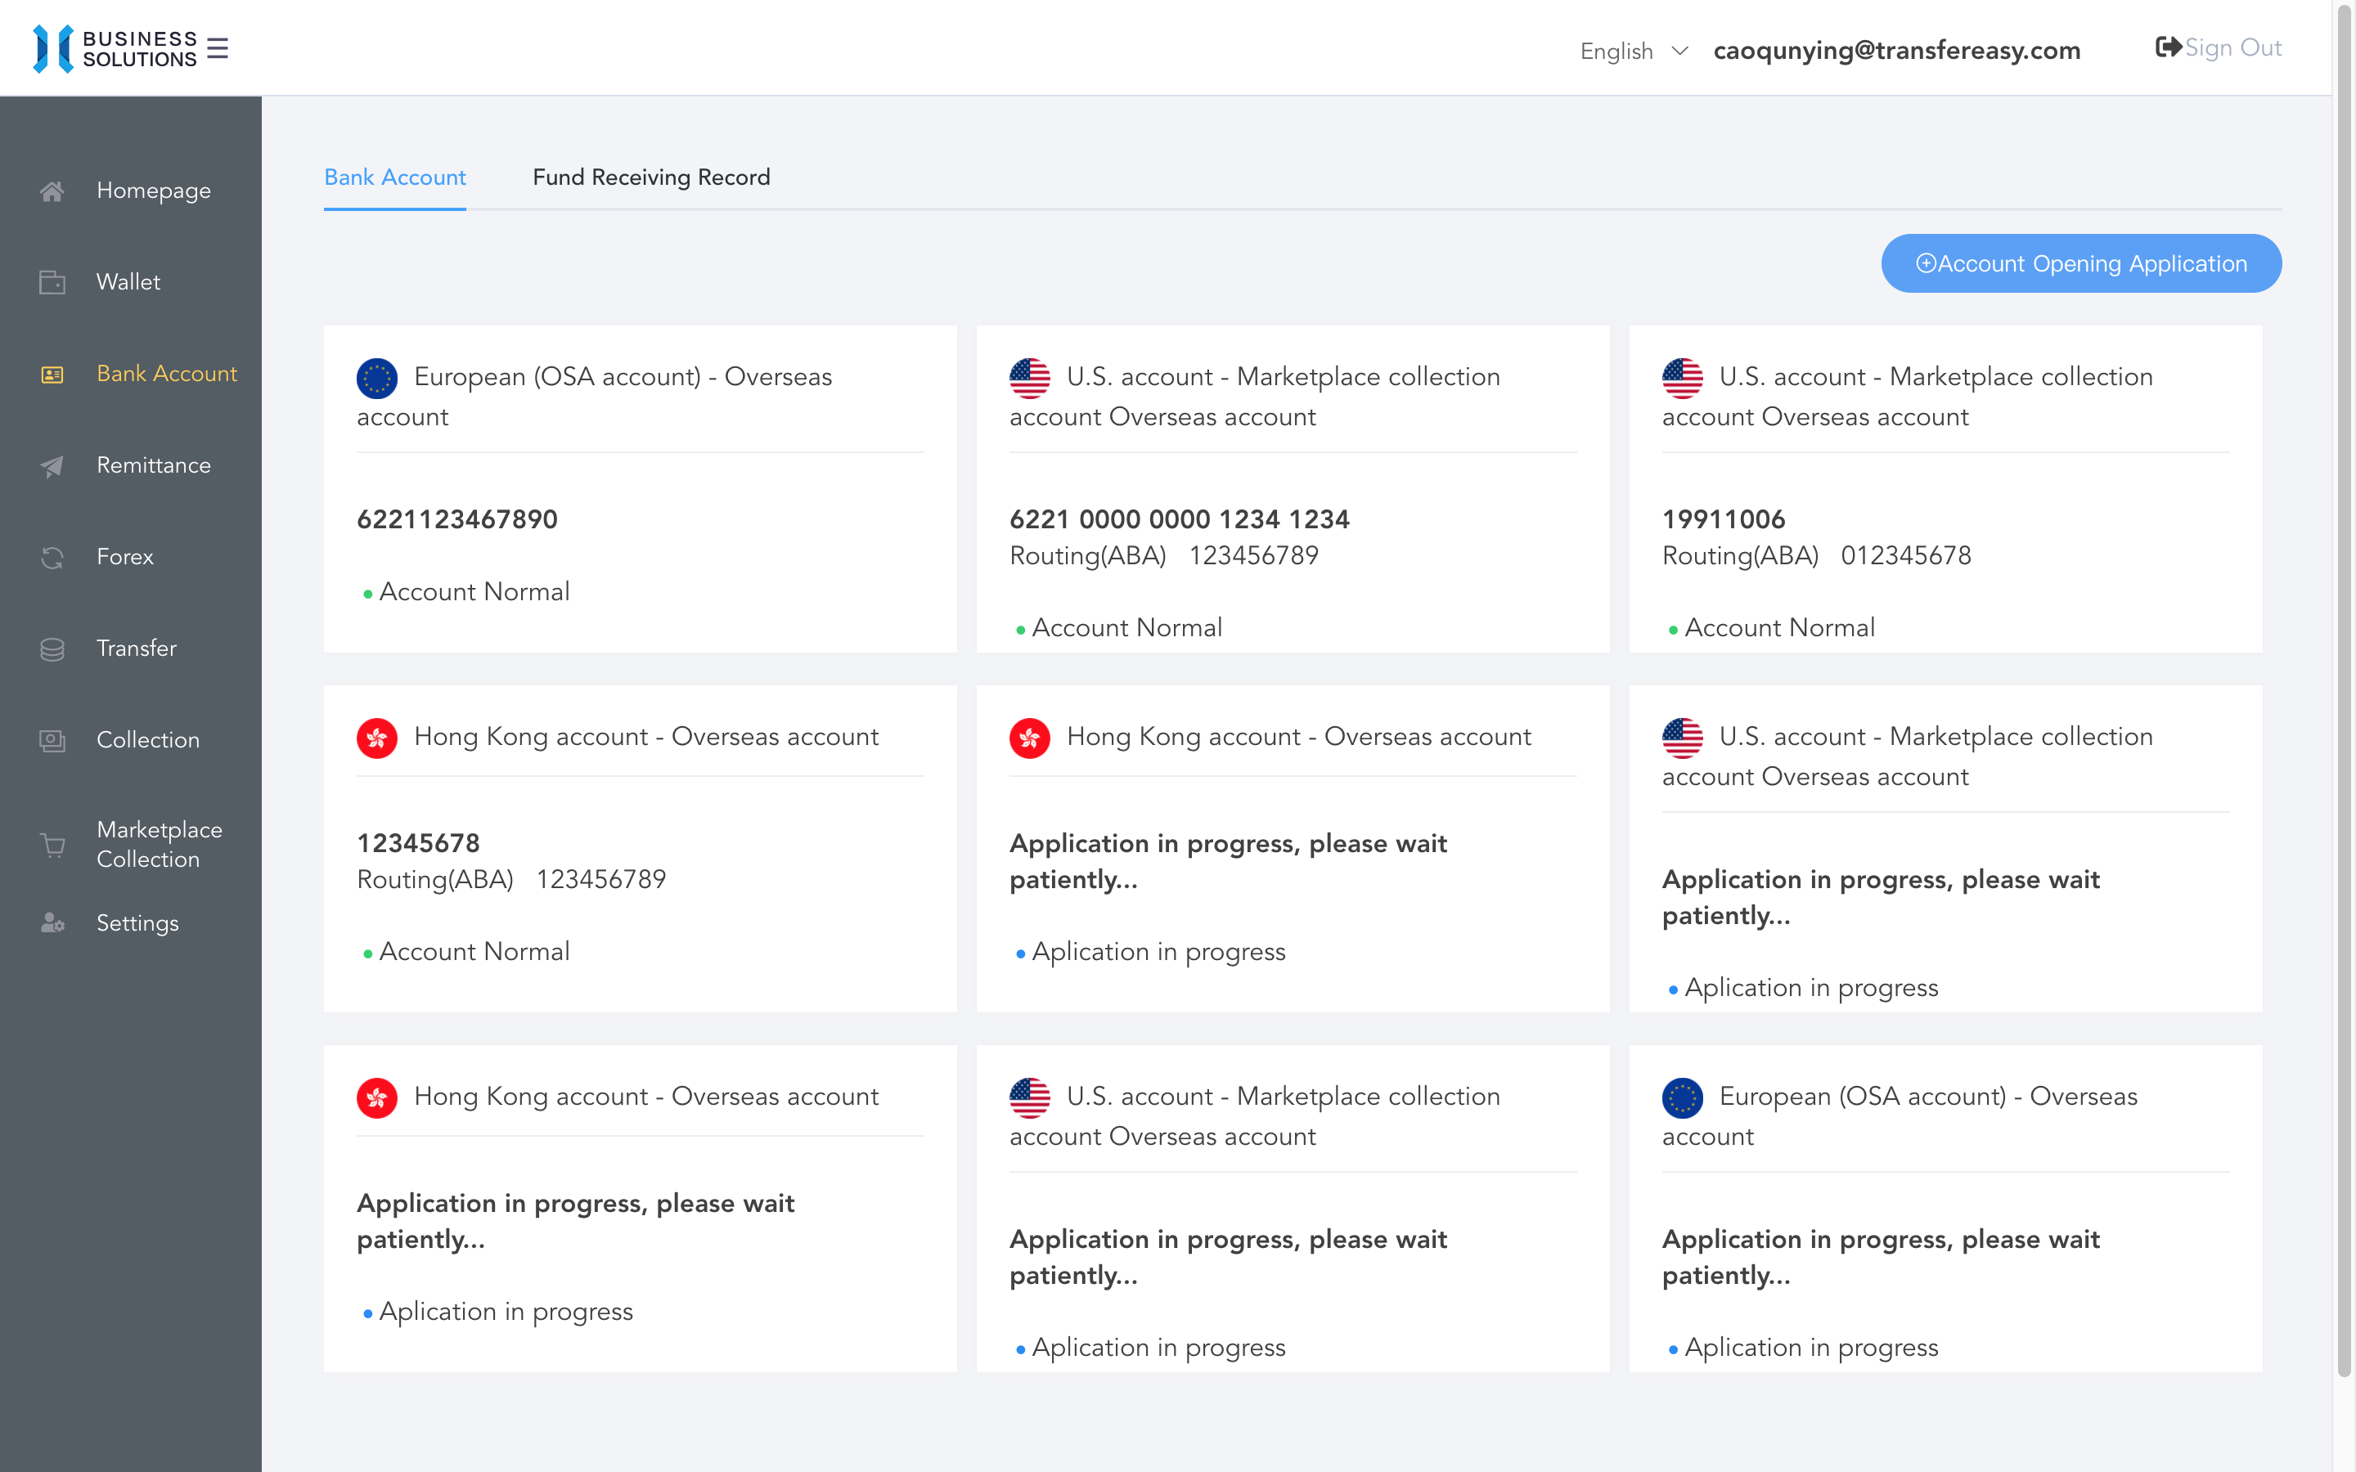Click the vertical page scrollbar
The width and height of the screenshot is (2356, 1472).
pyautogui.click(x=2344, y=681)
